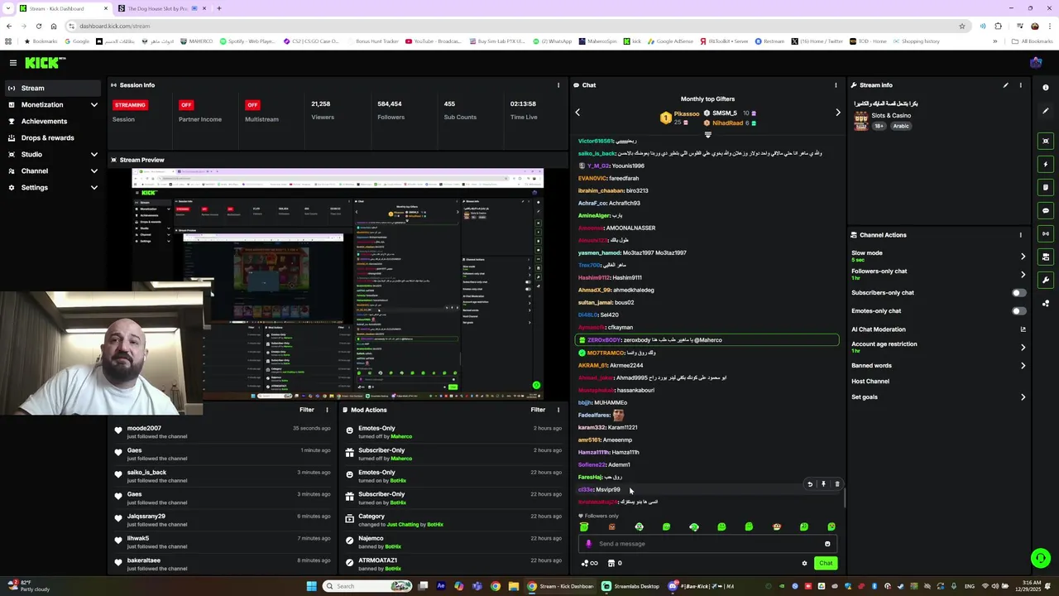Open the emote picker in message box

827,544
